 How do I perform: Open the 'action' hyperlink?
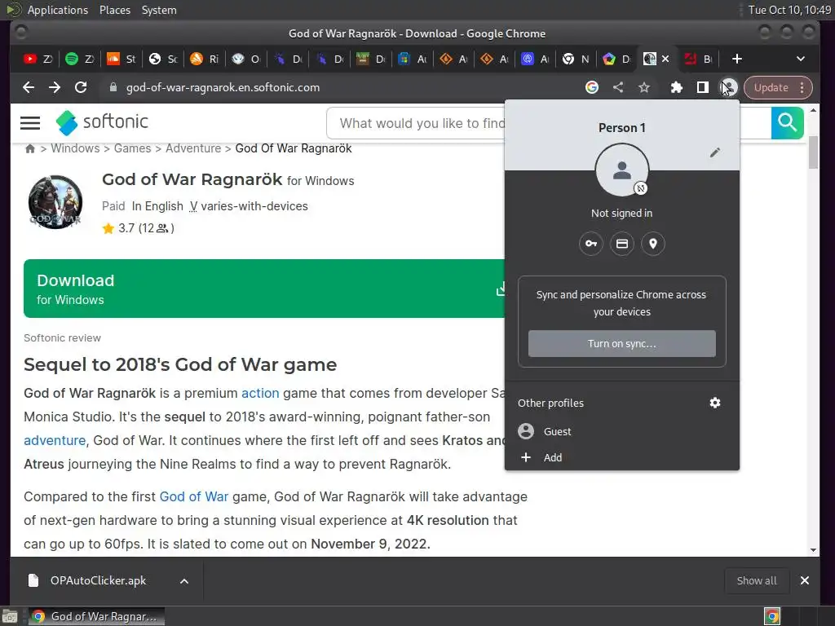tap(260, 393)
